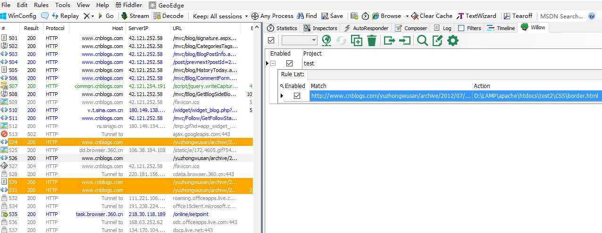Open the View menu
Viewport: 602px width, 233px height.
(x=83, y=5)
